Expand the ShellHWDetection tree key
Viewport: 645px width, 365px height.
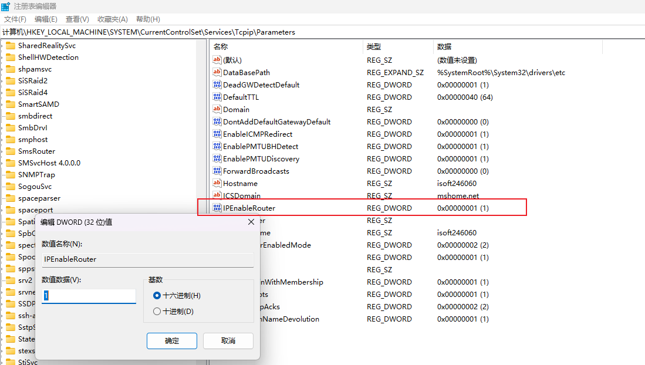2,57
